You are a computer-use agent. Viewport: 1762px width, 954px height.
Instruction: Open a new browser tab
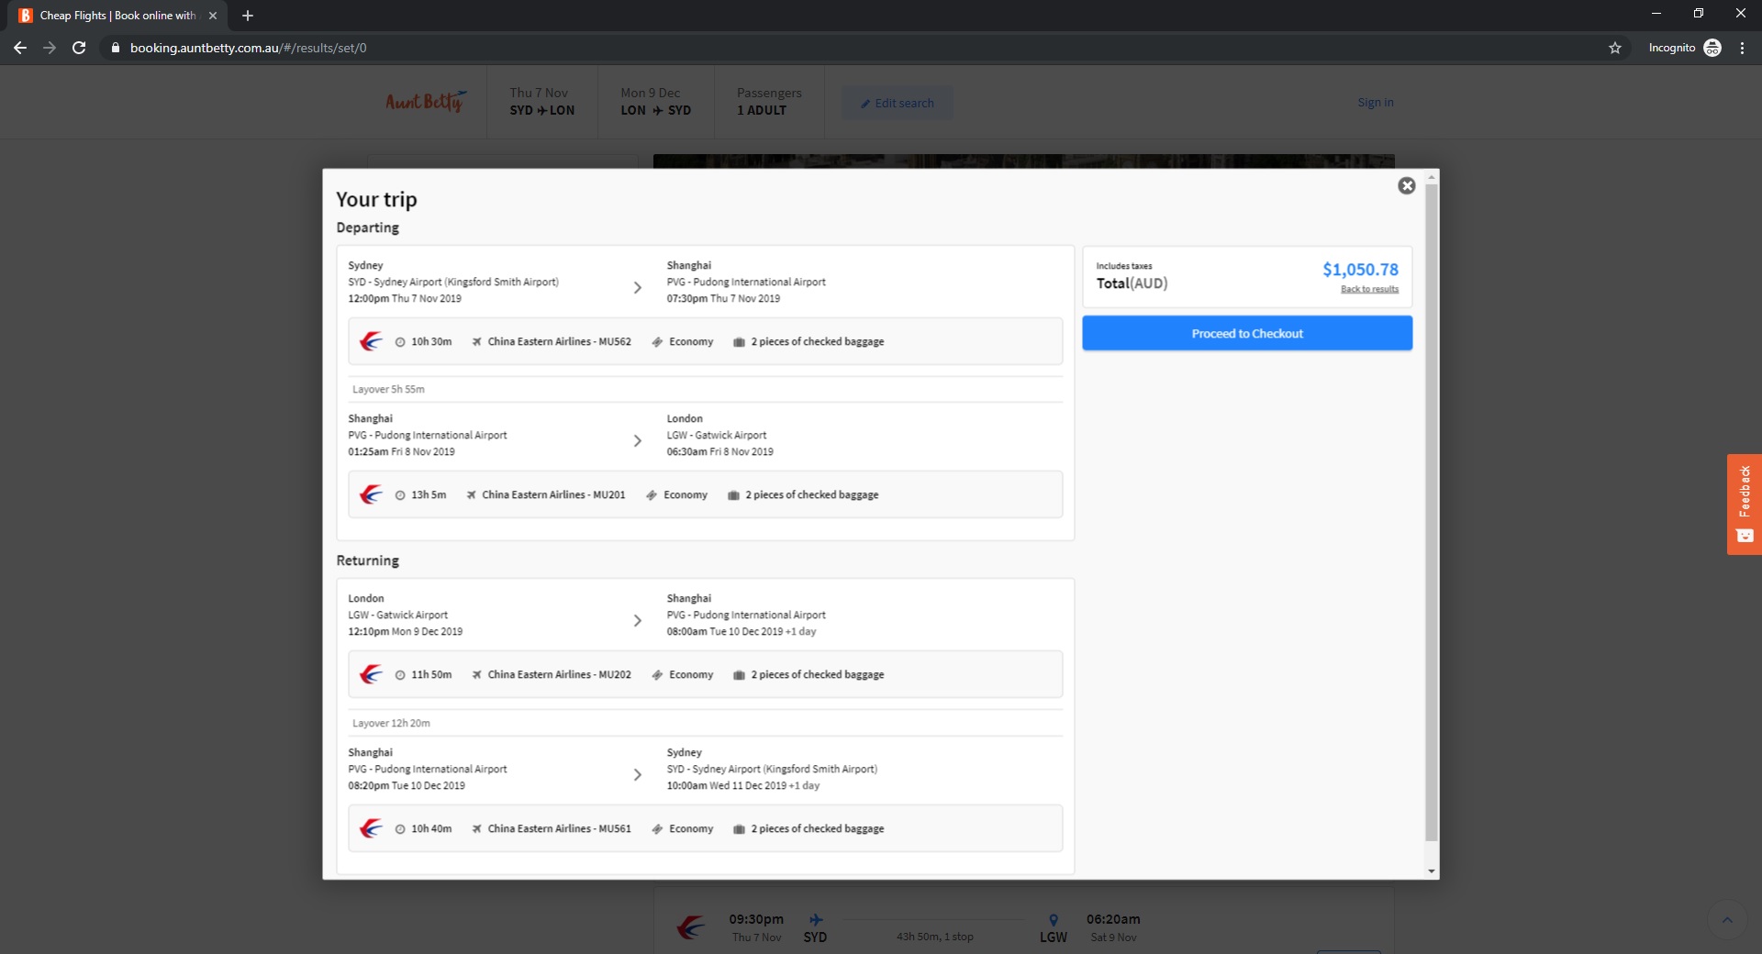(248, 16)
